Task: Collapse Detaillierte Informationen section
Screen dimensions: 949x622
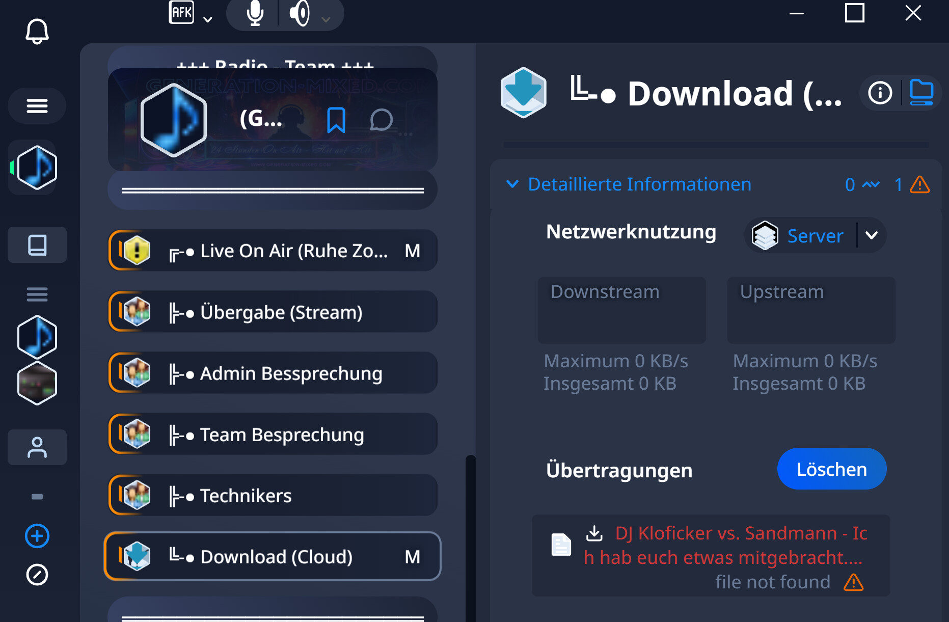Action: pyautogui.click(x=512, y=184)
